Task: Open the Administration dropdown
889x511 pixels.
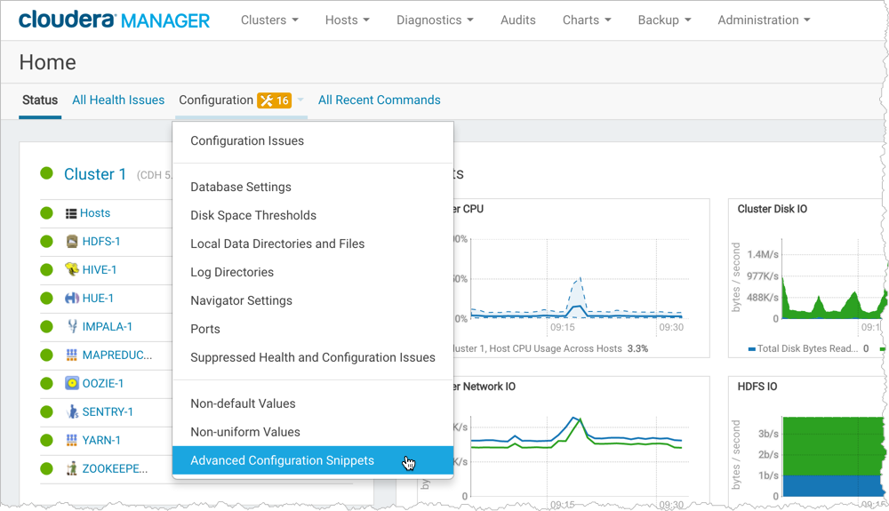Action: [x=764, y=20]
